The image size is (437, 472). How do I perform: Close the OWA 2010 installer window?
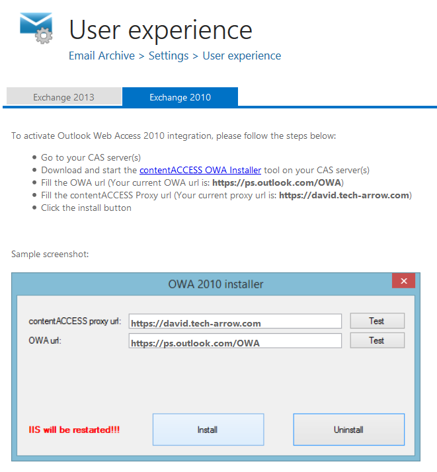[x=403, y=281]
